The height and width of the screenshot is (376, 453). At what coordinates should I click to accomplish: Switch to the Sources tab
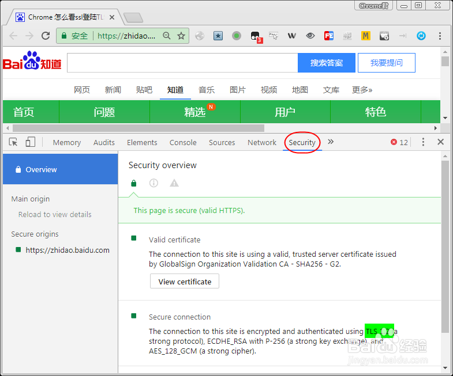[222, 142]
